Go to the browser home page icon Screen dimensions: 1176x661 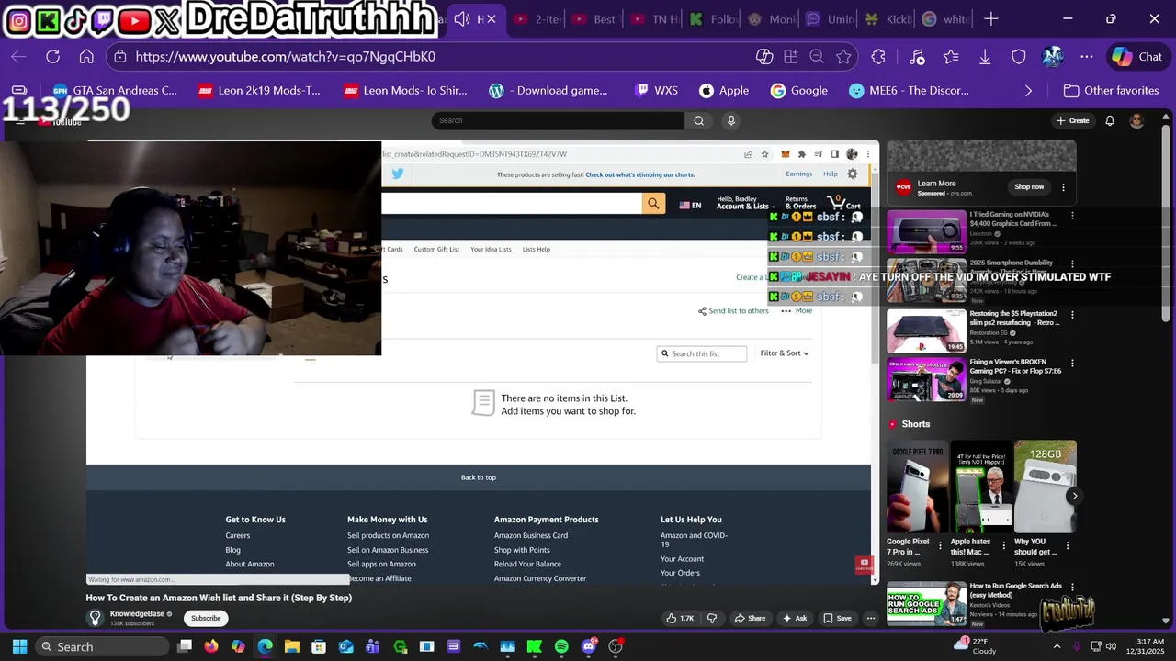(86, 57)
